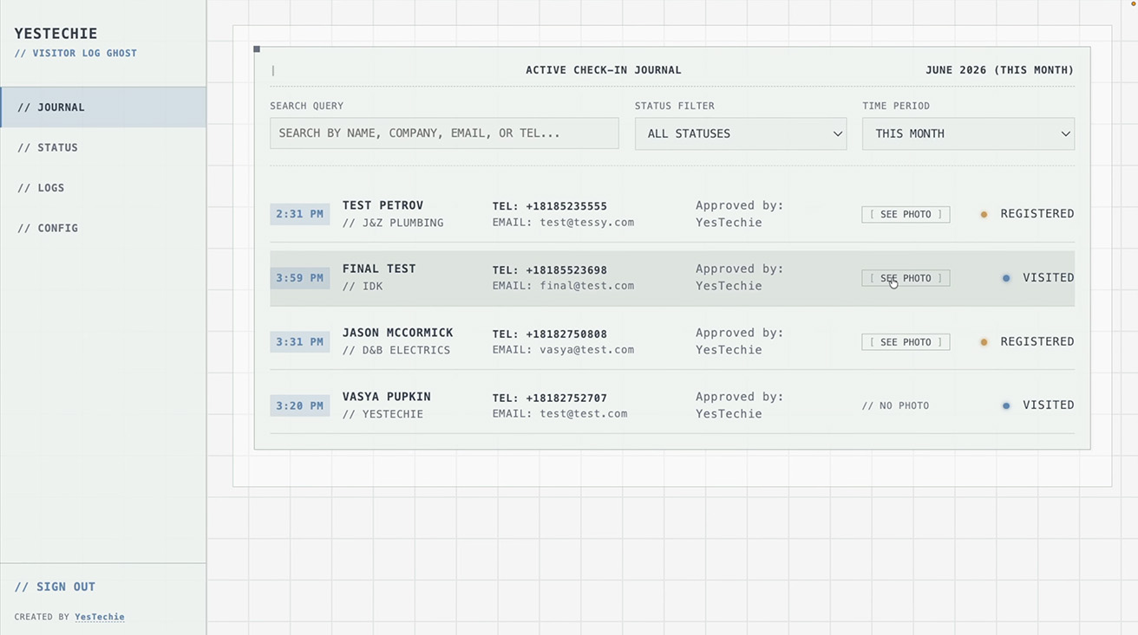
Task: Open Config in sidebar
Action: coord(103,228)
